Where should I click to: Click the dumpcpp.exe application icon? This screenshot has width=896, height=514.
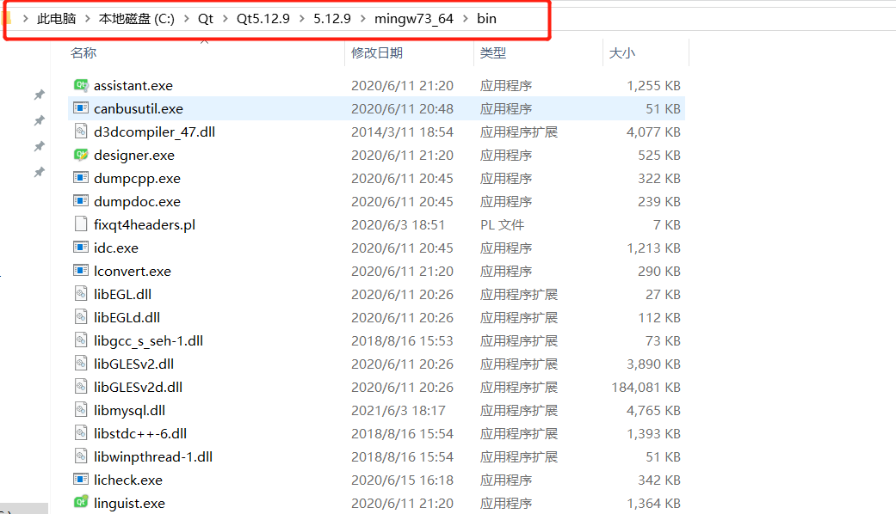(80, 178)
